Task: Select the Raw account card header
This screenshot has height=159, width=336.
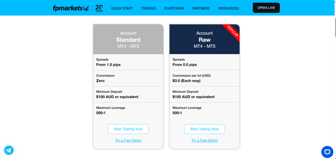Action: coord(204,39)
